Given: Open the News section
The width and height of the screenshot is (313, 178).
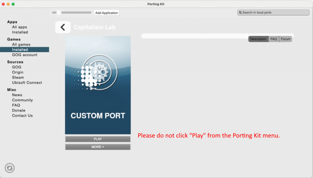Looking at the screenshot, I should [17, 95].
